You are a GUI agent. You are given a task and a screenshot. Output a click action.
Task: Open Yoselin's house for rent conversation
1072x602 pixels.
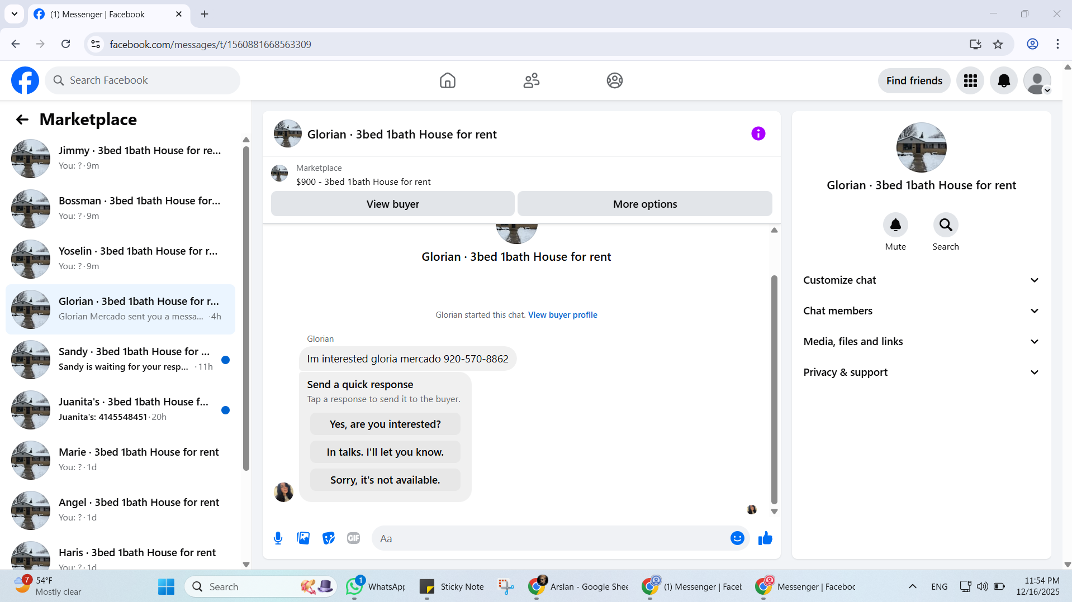pos(120,259)
